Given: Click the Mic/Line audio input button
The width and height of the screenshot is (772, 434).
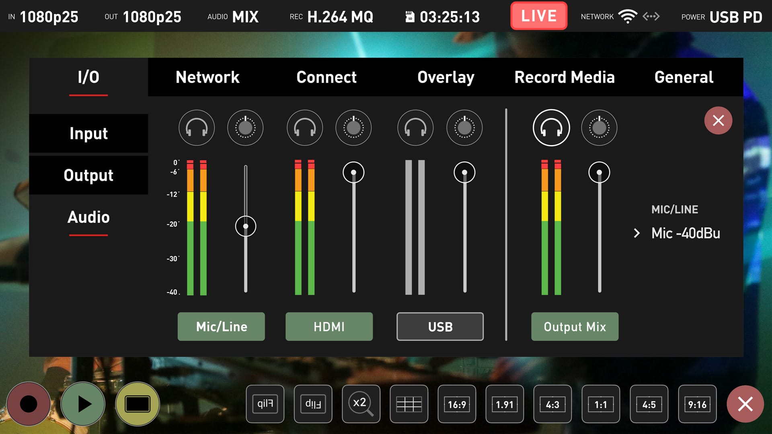Looking at the screenshot, I should (x=222, y=326).
